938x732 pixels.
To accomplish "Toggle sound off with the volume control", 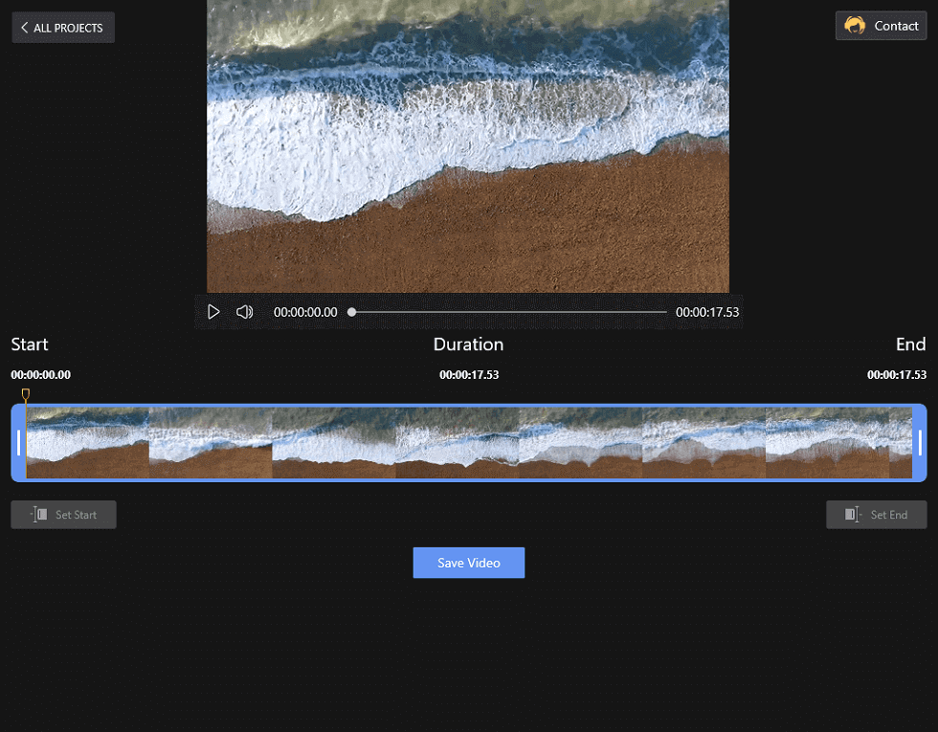I will [245, 311].
